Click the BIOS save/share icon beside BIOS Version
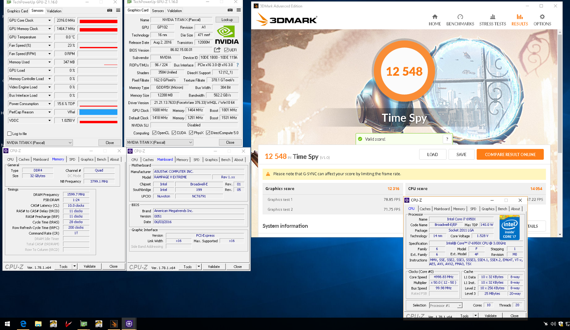570x330 pixels. [217, 50]
